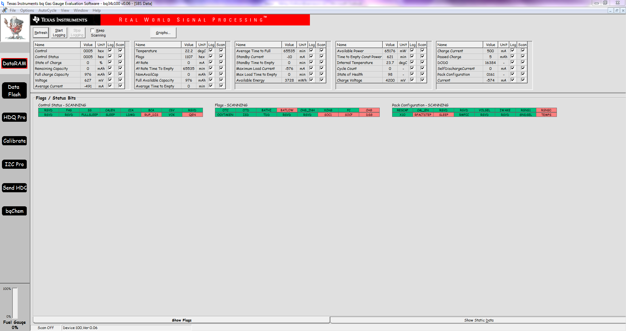Click the robot mascot image in the sidebar
This screenshot has width=626, height=331.
coord(15,28)
